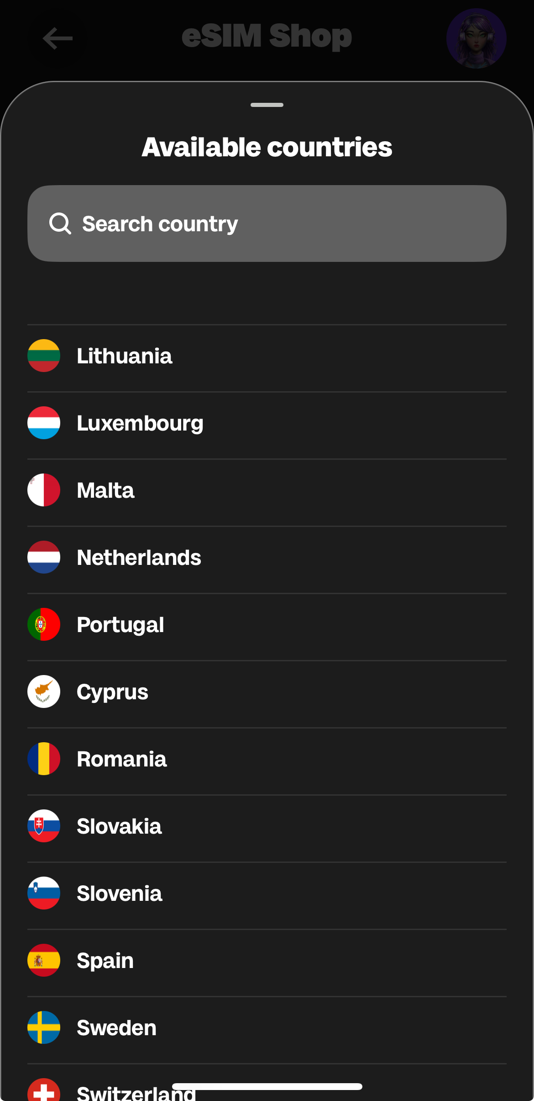Viewport: 534px width, 1101px height.
Task: Tap the Lithuania country name
Action: click(x=124, y=356)
